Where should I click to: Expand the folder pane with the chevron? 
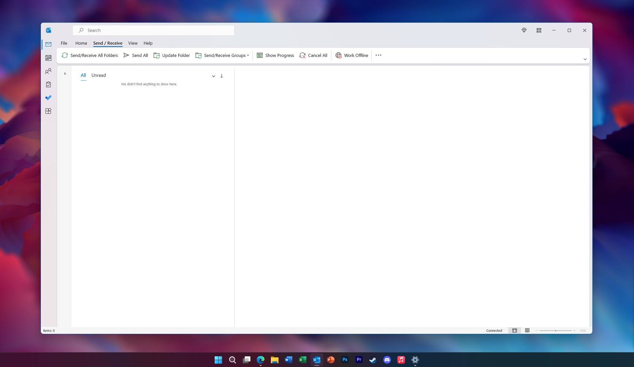click(x=65, y=74)
